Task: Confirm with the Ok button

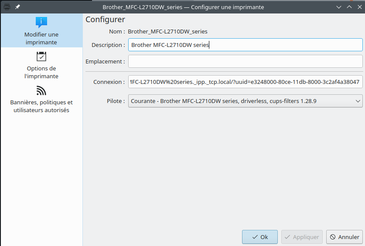Action: click(260, 237)
